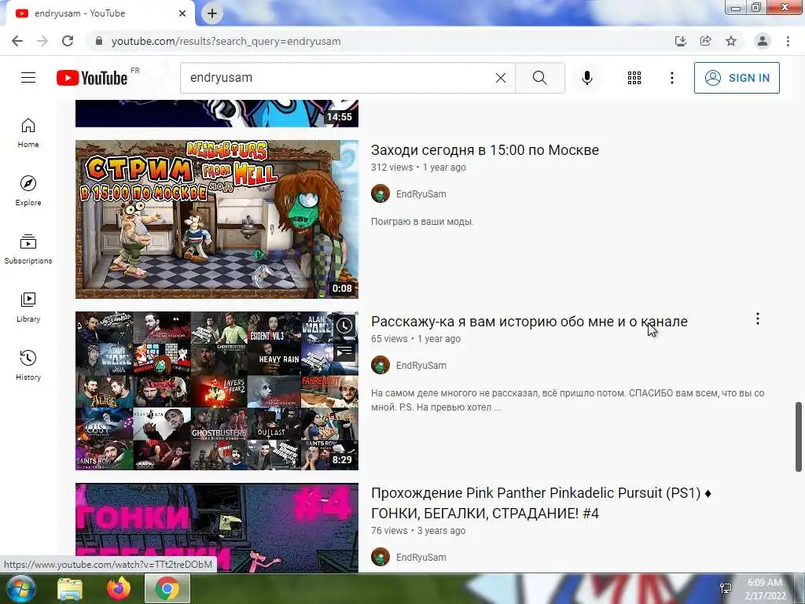Go to the YouTube logo home
805x604 pixels.
pyautogui.click(x=92, y=78)
